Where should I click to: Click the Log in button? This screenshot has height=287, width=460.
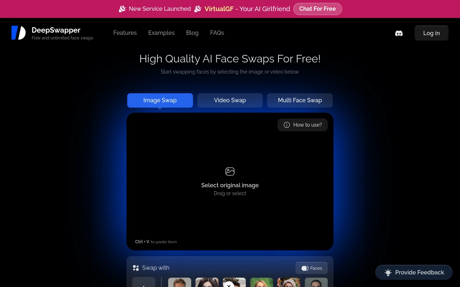click(432, 33)
